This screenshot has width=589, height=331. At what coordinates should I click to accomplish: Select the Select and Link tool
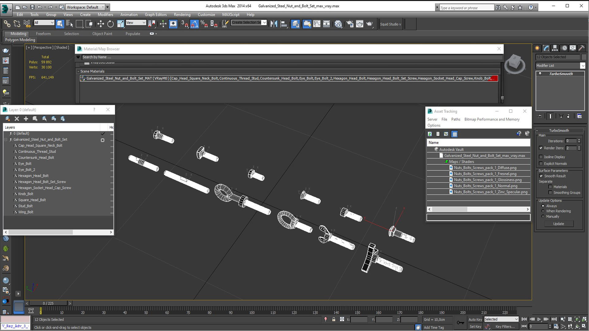point(7,24)
